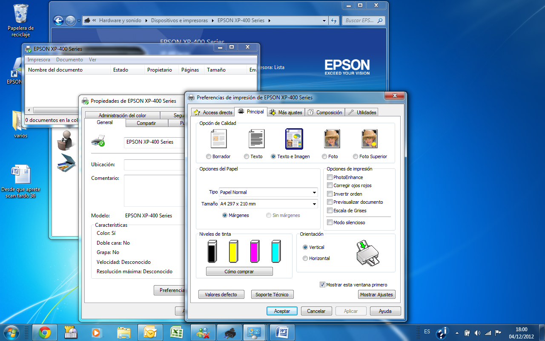Switch to Access directs tab
The image size is (545, 341).
point(212,113)
